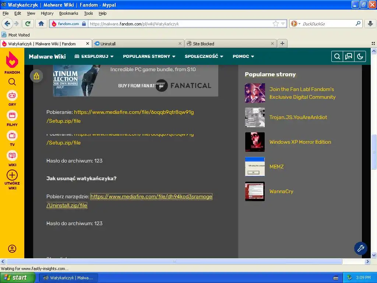Open the browser home page icon
This screenshot has width=377, height=283.
coord(41,24)
